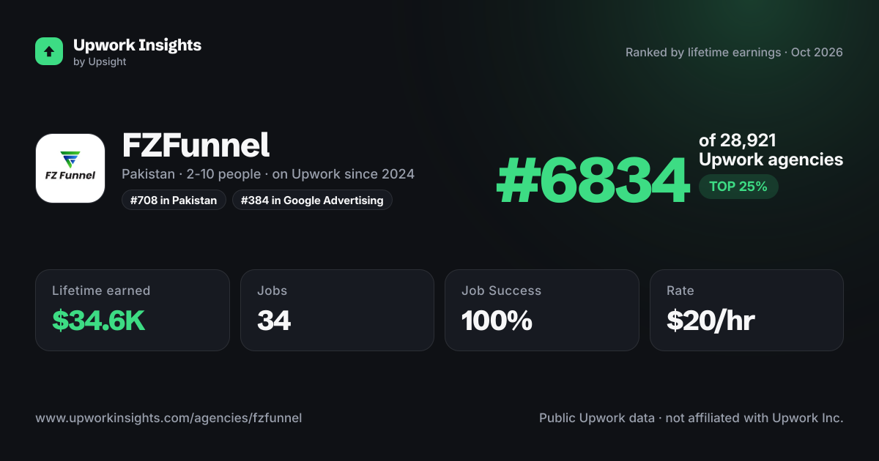Image resolution: width=879 pixels, height=461 pixels.
Task: Select the 'FZFunnel' agency name heading
Action: coord(196,145)
